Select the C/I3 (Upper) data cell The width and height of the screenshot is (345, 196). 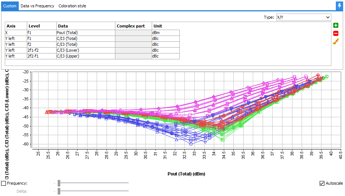point(86,56)
